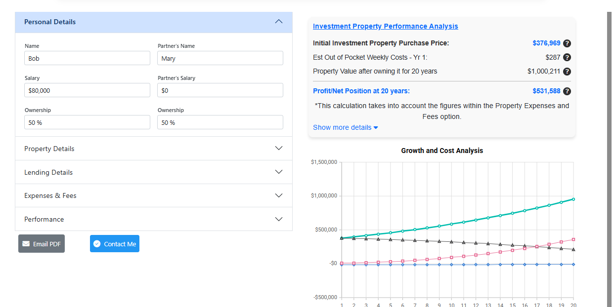The image size is (615, 307).
Task: Collapse the Personal Details section chevron
Action: click(279, 22)
